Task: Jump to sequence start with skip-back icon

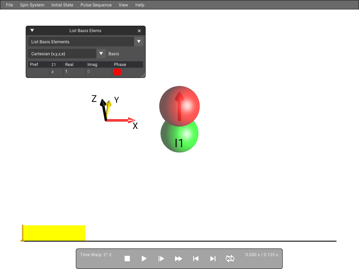Action: (195, 258)
